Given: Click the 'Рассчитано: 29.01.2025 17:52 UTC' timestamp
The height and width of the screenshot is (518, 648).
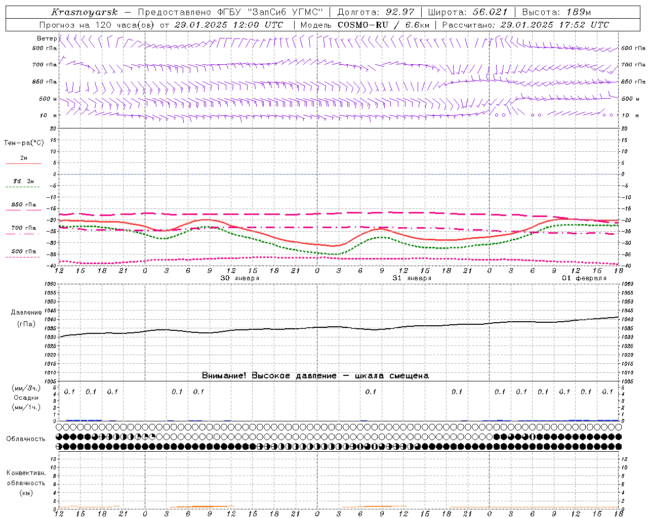Looking at the screenshot, I should (x=525, y=25).
